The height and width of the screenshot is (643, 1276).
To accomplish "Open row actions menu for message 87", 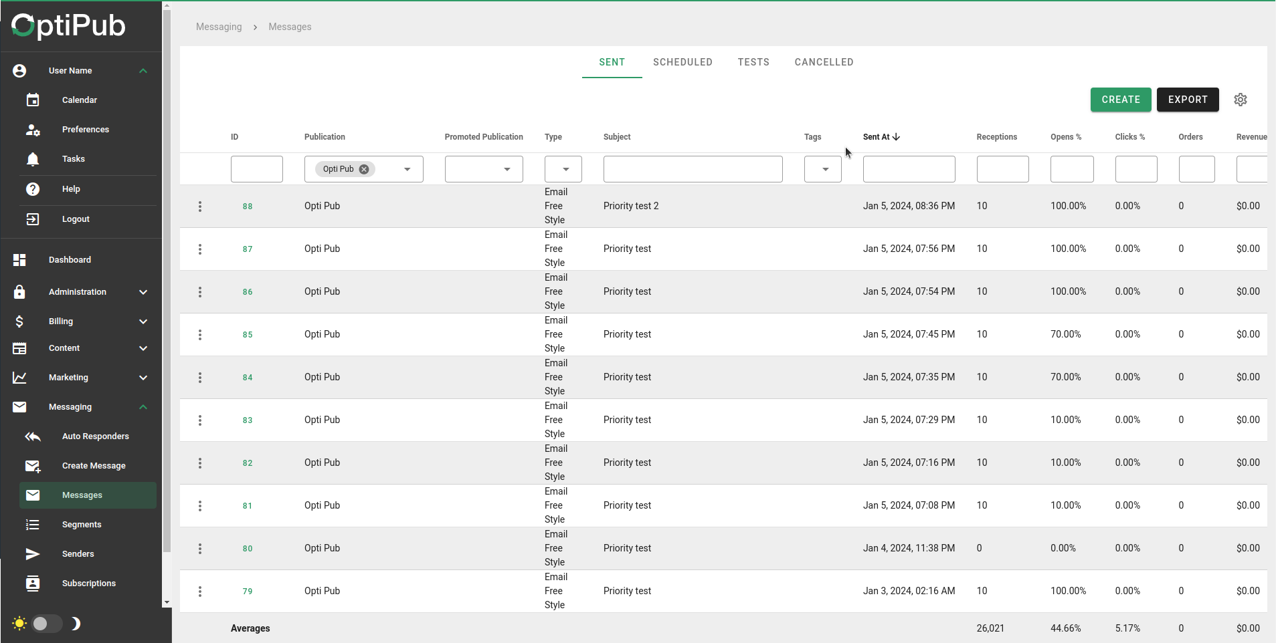I will [200, 249].
